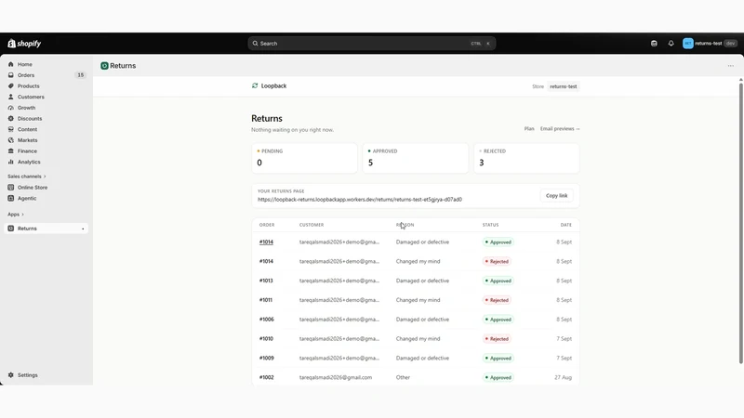Click the returns page URL text
This screenshot has height=418, width=744.
pyautogui.click(x=360, y=200)
